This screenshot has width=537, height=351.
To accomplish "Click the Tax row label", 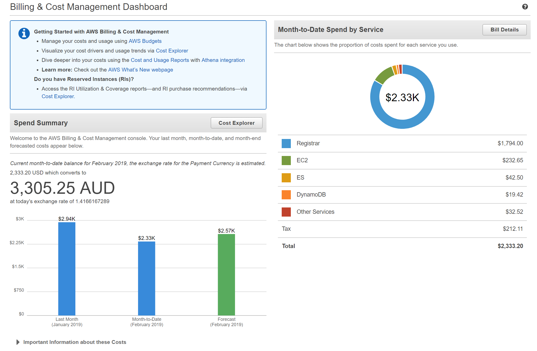I will point(286,229).
